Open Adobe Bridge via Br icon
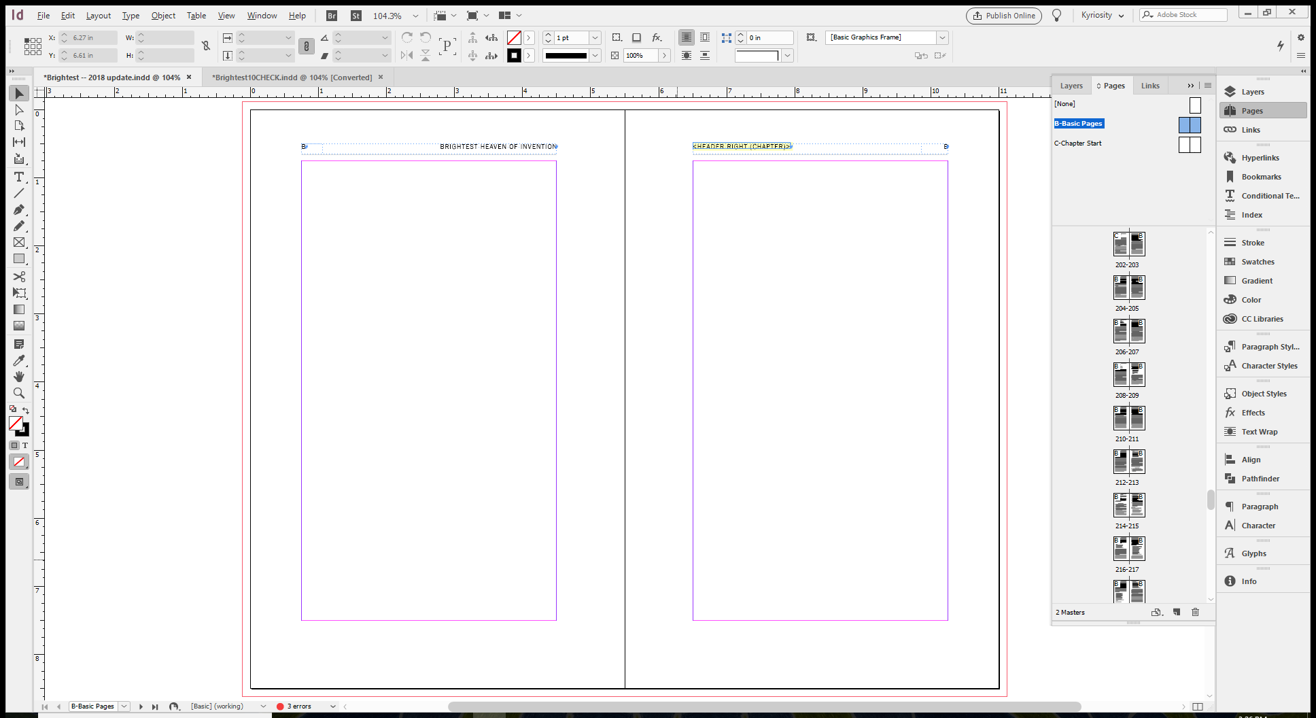The height and width of the screenshot is (718, 1316). 332,16
